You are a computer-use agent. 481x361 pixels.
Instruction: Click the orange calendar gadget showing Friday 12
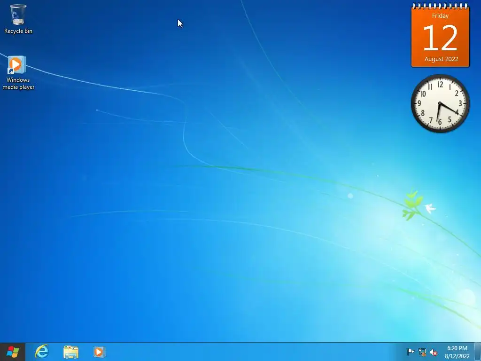[x=440, y=35]
